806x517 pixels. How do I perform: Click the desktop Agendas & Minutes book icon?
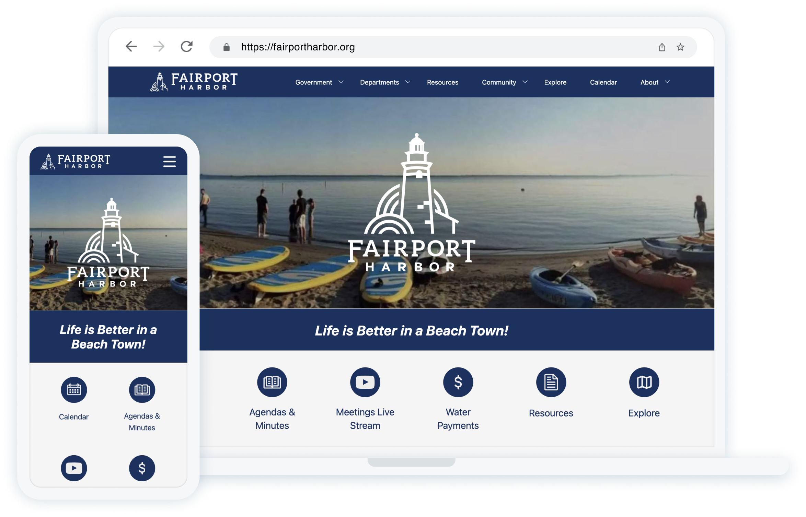click(x=272, y=382)
